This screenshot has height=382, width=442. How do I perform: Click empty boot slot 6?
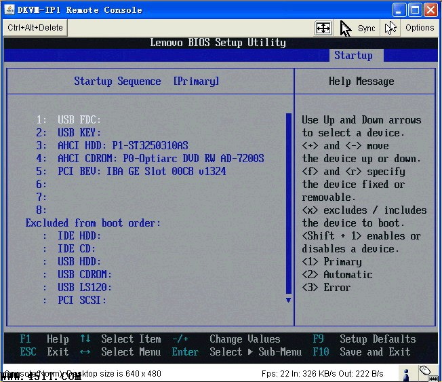point(41,185)
